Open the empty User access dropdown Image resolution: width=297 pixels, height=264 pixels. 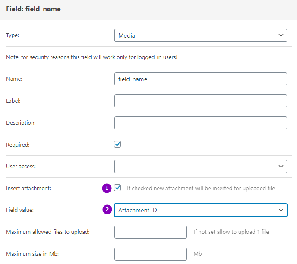[x=201, y=167]
